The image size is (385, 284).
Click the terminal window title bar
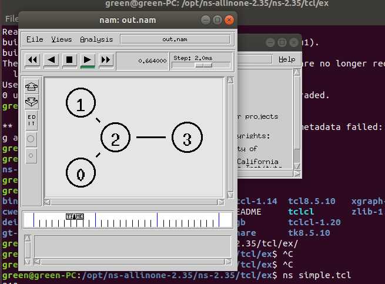click(x=217, y=5)
